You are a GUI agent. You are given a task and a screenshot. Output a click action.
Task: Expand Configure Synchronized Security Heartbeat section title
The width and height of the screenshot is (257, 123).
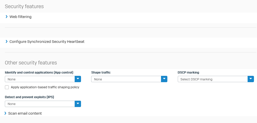(x=47, y=42)
